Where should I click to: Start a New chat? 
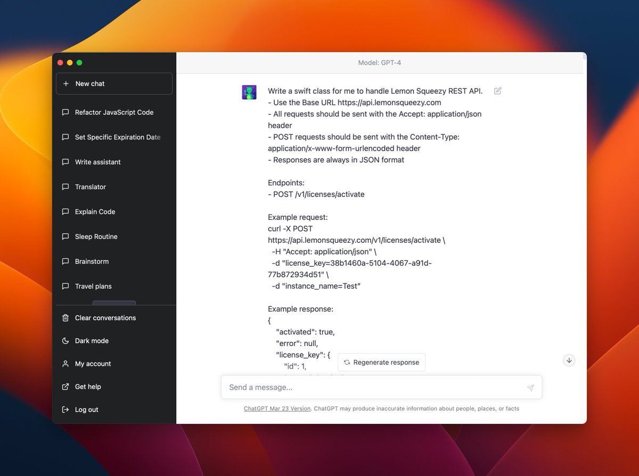coord(114,84)
